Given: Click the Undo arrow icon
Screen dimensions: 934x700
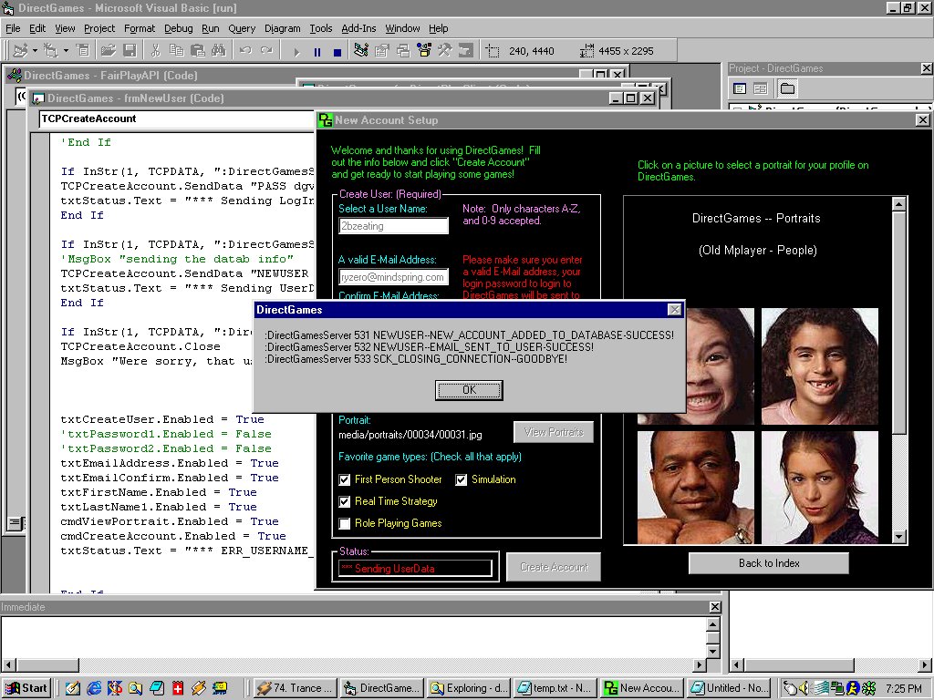Looking at the screenshot, I should pos(244,51).
